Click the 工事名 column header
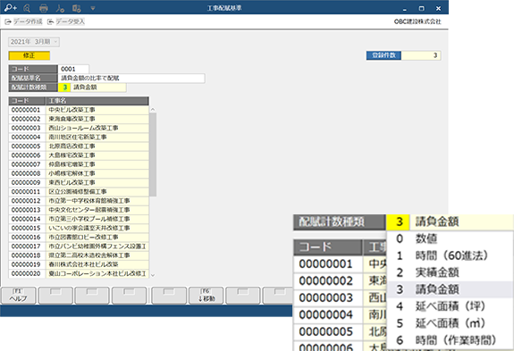This screenshot has height=351, width=514. [x=97, y=101]
